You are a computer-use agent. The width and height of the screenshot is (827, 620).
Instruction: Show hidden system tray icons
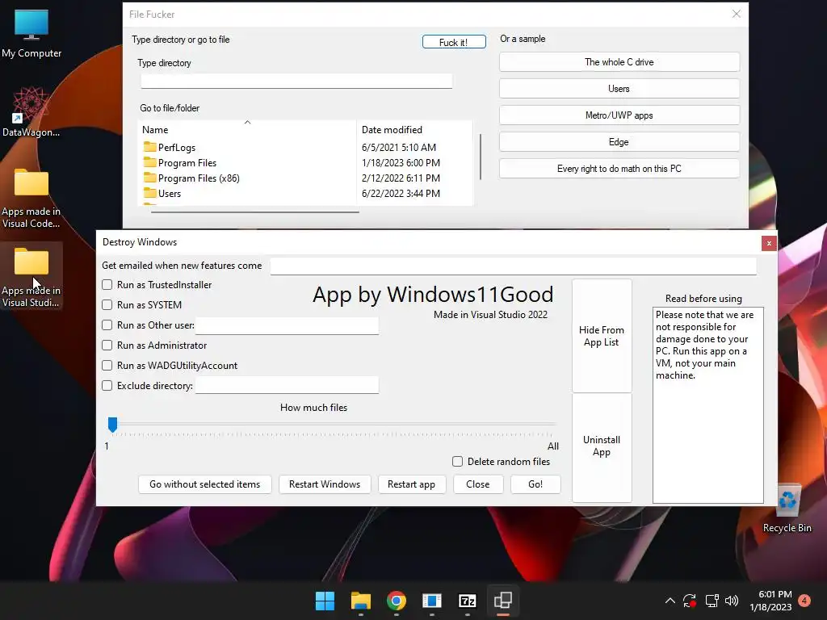tap(670, 601)
